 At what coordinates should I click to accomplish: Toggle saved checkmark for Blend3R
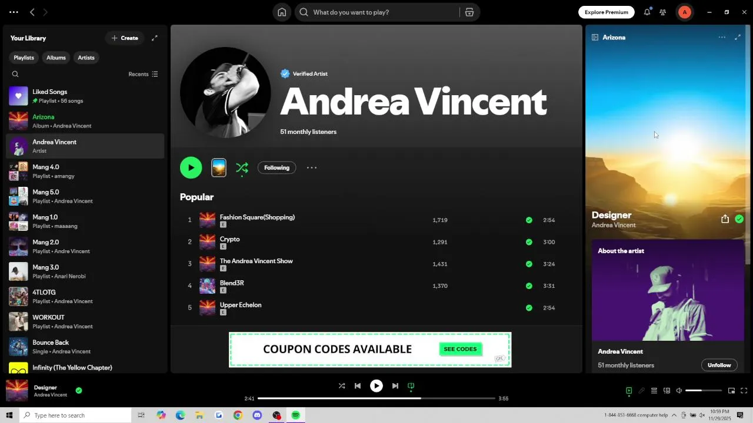[529, 286]
